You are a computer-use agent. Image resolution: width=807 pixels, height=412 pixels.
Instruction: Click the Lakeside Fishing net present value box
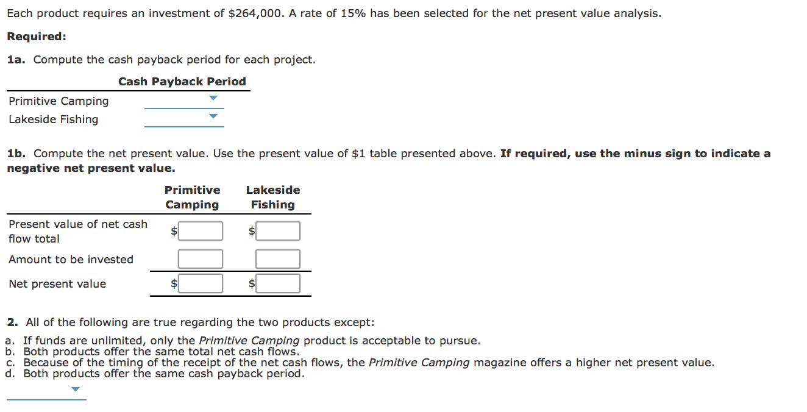coord(278,283)
